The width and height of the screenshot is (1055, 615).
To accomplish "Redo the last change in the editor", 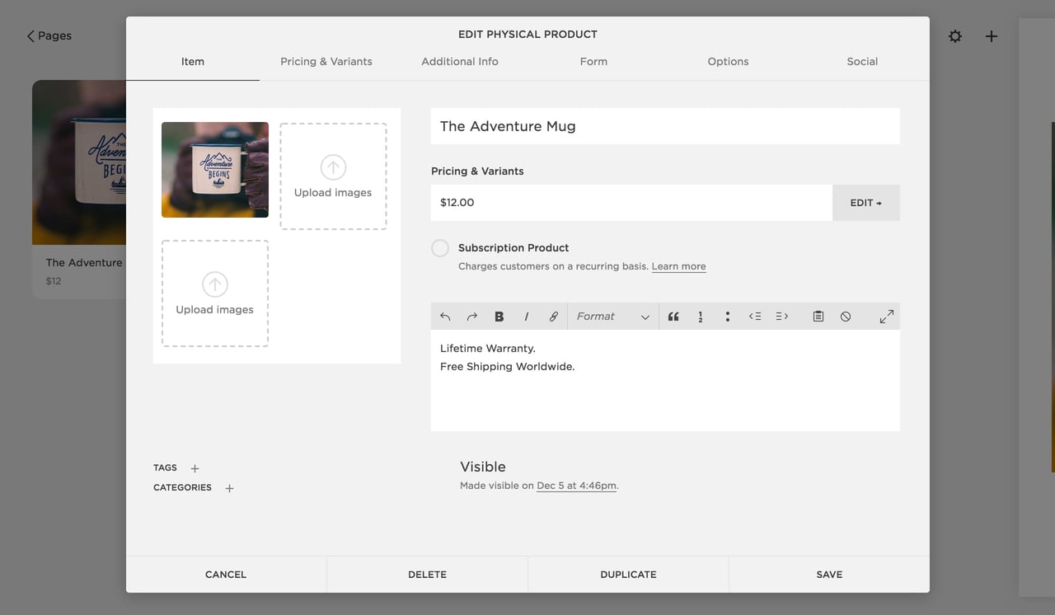I will click(471, 316).
